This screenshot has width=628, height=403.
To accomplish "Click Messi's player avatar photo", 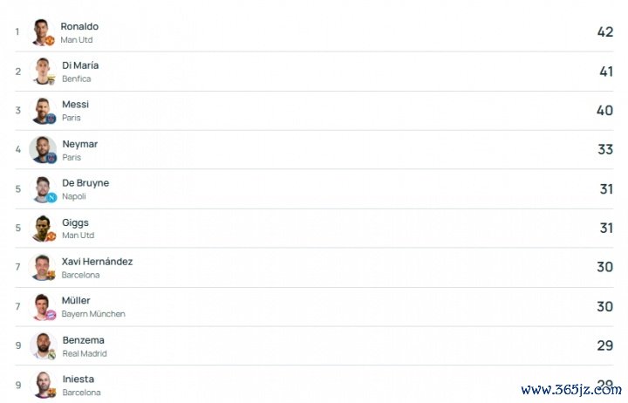I will click(x=43, y=110).
